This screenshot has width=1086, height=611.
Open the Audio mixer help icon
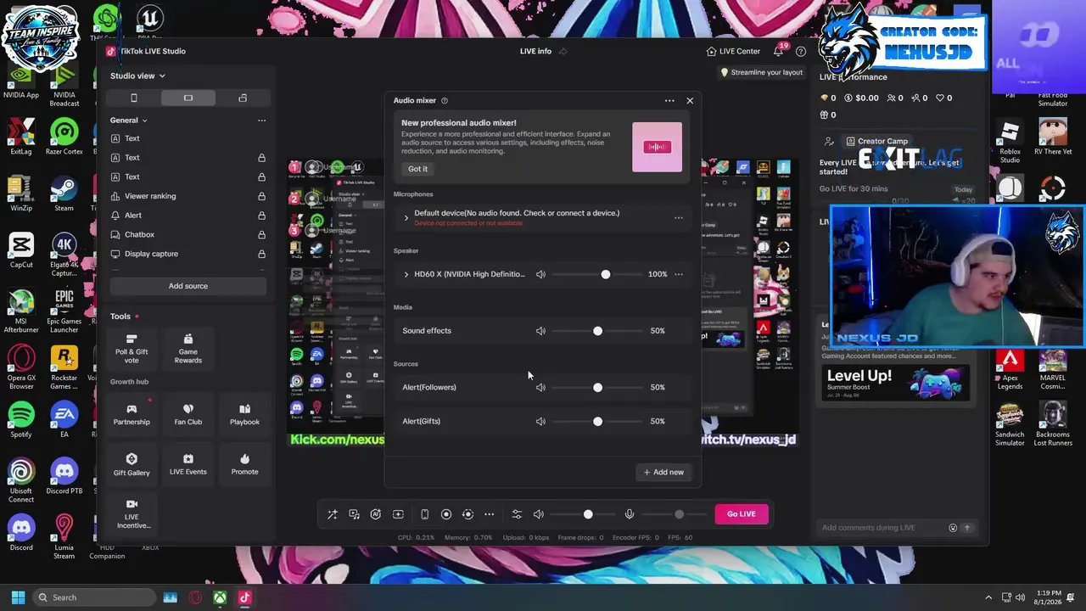445,101
